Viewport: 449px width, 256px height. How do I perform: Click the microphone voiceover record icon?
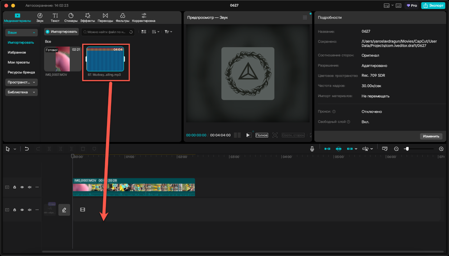(x=312, y=149)
